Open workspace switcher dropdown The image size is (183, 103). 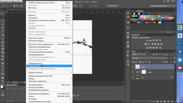163,6
